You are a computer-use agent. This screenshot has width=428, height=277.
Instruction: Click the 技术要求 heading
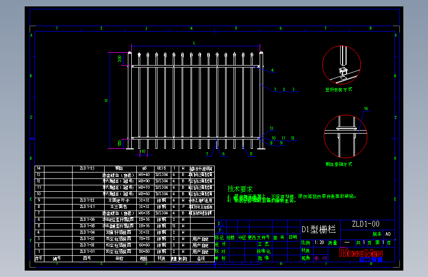(x=240, y=189)
